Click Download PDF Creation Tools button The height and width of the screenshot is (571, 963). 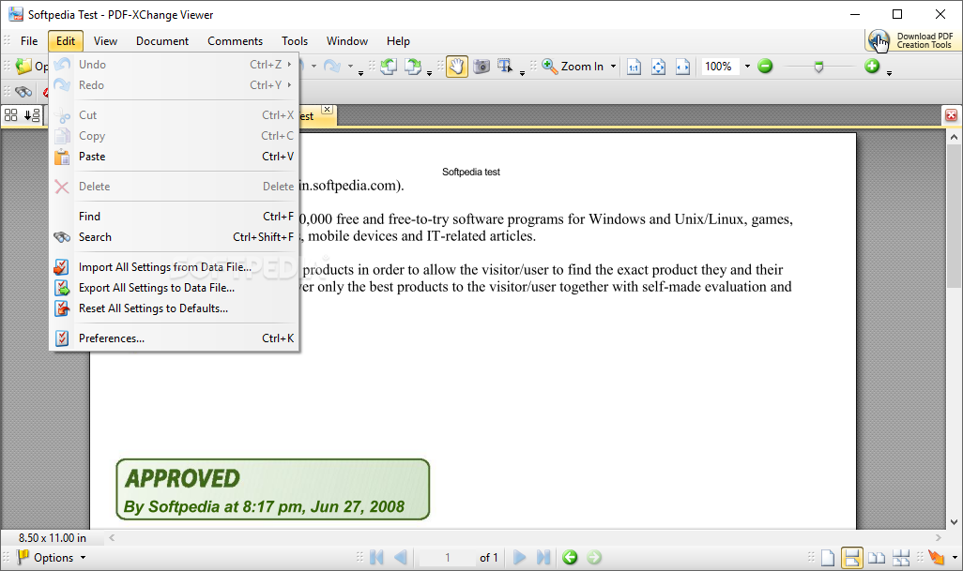pyautogui.click(x=911, y=40)
